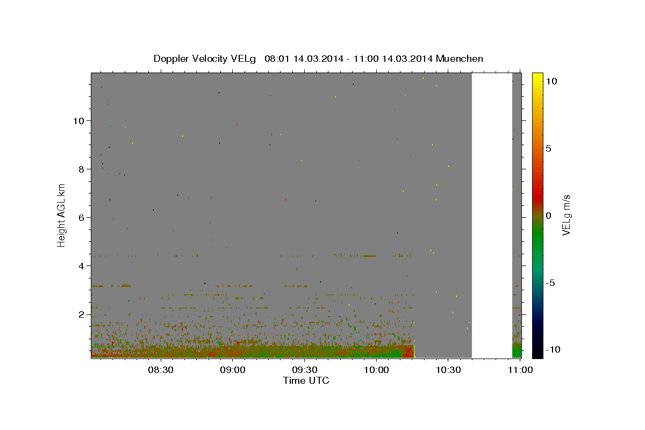This screenshot has width=645, height=430.
Task: Click the 10:00 time tick label
Action: coord(377,370)
